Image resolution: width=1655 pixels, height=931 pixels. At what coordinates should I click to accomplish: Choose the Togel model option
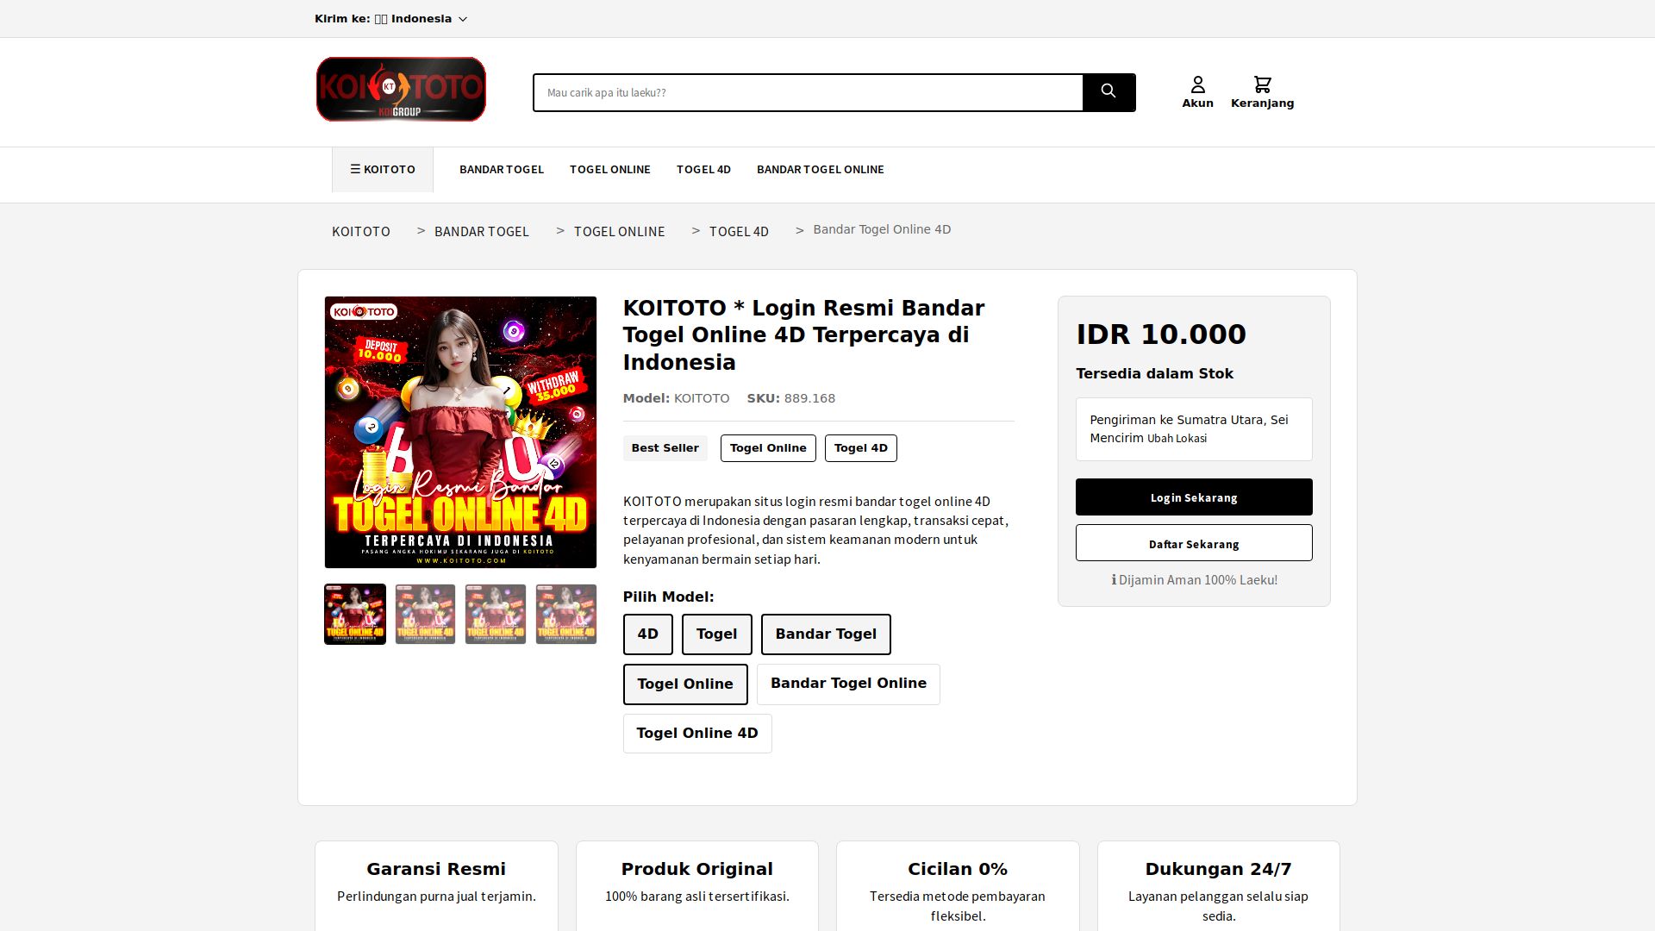[x=717, y=634]
